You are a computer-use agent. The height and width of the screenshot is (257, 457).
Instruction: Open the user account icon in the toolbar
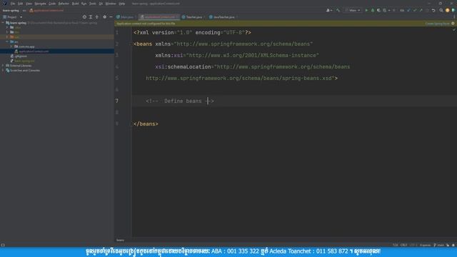coord(329,10)
